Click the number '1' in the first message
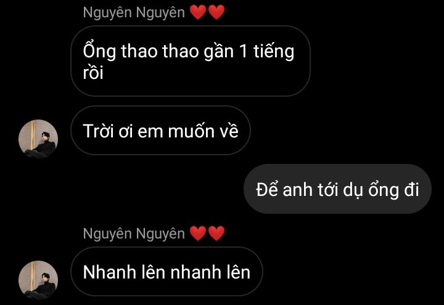 click(x=244, y=52)
